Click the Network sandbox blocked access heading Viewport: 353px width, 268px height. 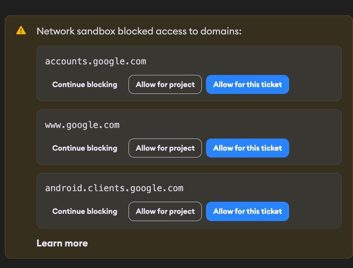(x=139, y=31)
